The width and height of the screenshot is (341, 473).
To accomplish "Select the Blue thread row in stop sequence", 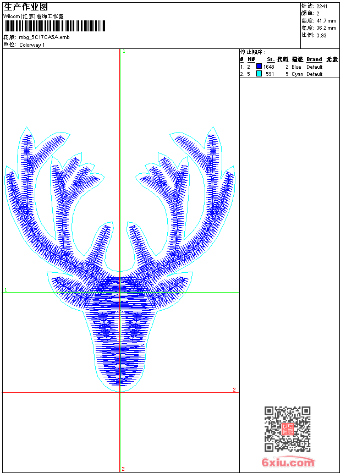I will pyautogui.click(x=289, y=67).
